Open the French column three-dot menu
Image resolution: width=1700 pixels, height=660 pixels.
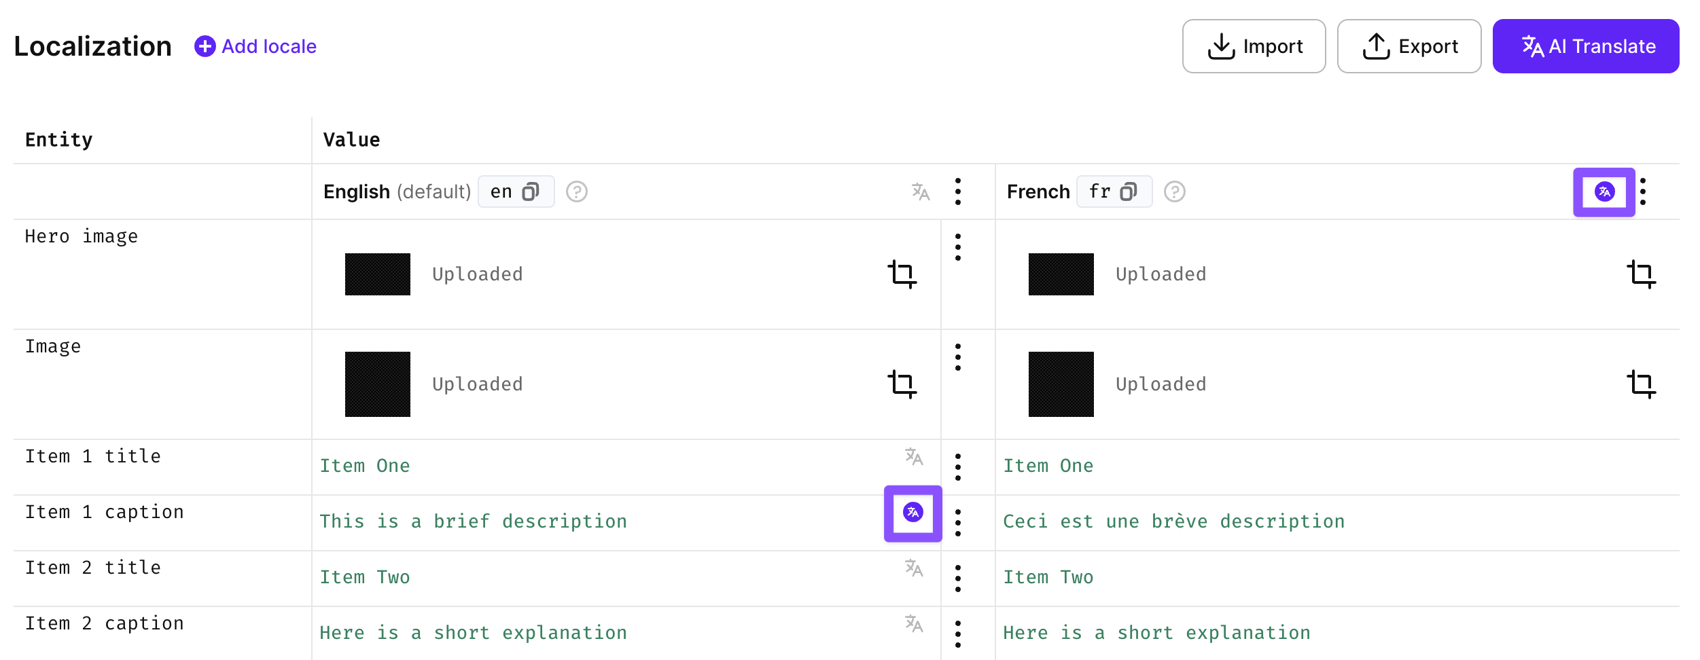1643,191
